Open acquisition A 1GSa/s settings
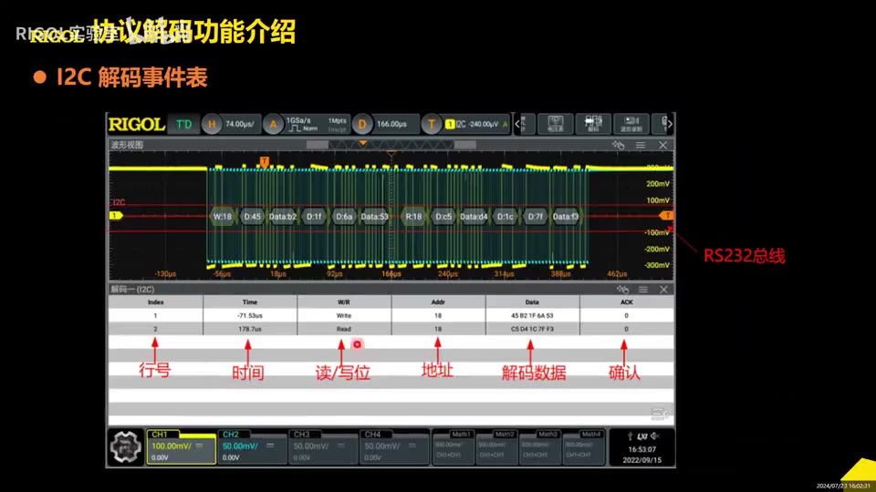 coord(307,125)
